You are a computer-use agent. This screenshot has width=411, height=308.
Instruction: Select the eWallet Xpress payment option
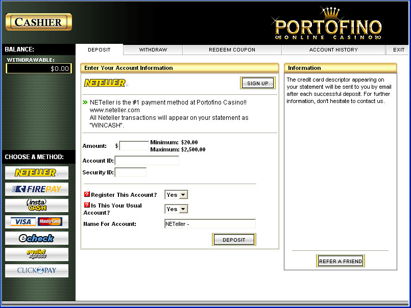click(36, 254)
